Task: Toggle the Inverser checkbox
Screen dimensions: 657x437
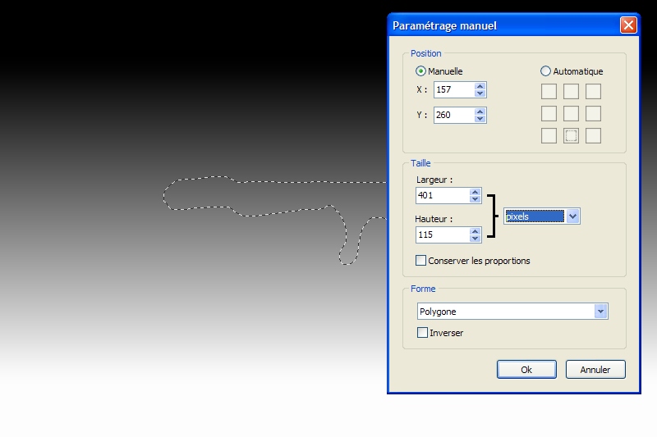Action: pos(422,333)
